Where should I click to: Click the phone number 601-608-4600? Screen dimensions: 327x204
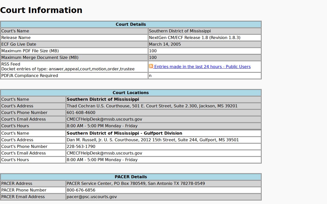coord(81,112)
